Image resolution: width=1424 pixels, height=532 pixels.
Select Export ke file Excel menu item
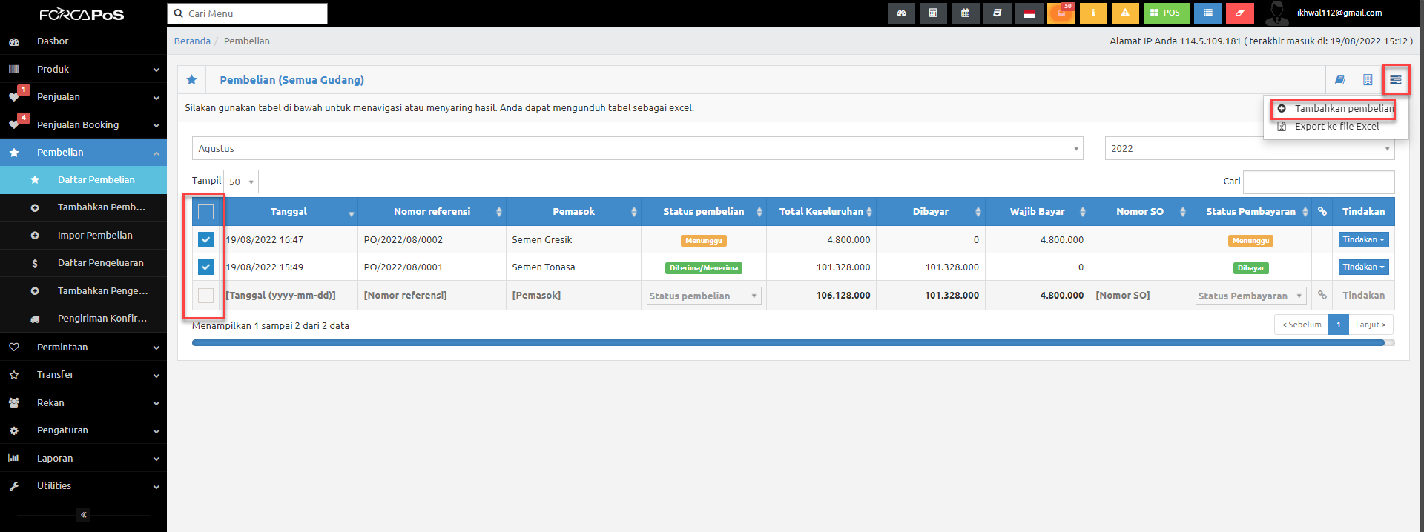tap(1336, 127)
